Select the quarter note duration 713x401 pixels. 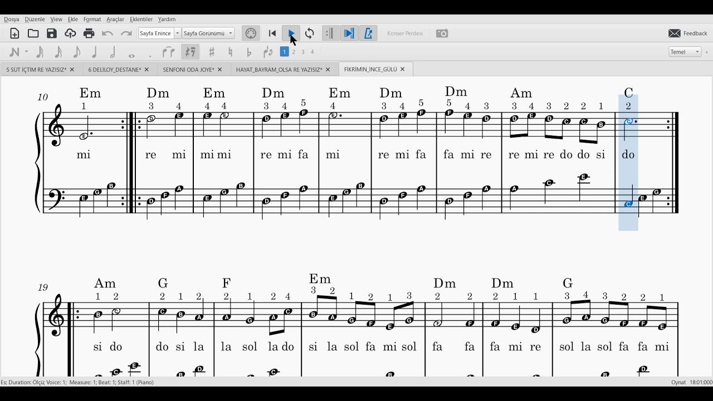point(95,52)
